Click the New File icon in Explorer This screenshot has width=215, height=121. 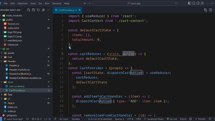click(29, 10)
